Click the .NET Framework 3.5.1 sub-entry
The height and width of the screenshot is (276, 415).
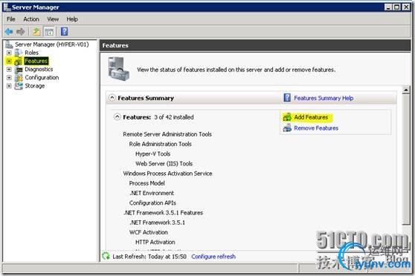pos(157,223)
